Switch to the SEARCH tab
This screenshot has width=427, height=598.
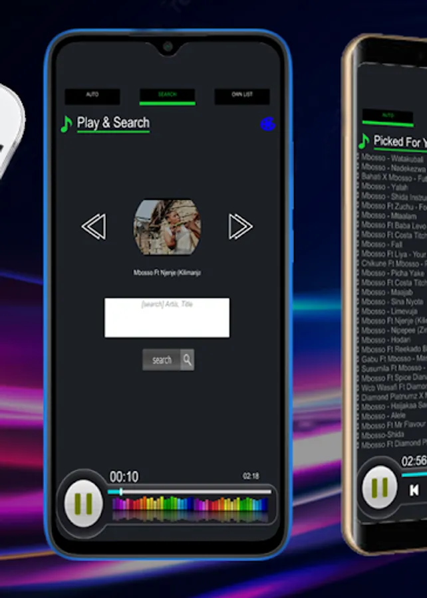pos(167,96)
